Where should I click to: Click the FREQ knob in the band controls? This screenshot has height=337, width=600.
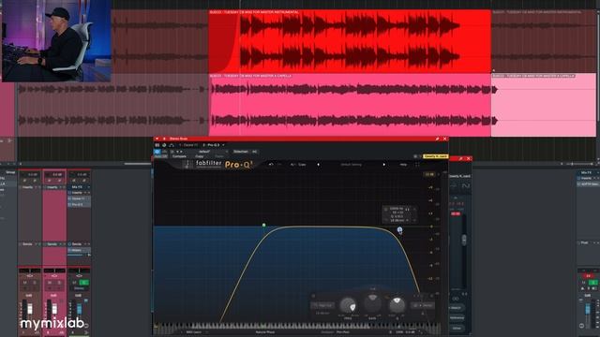pyautogui.click(x=348, y=306)
